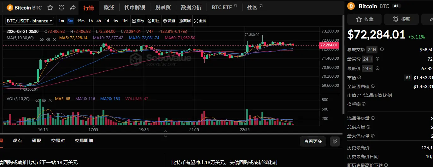The width and height of the screenshot is (433, 167).
Task: Expand news section with double-chevron button
Action: [x=335, y=141]
